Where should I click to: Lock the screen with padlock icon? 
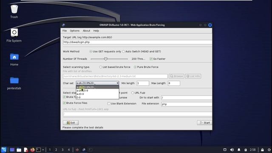click(262, 150)
